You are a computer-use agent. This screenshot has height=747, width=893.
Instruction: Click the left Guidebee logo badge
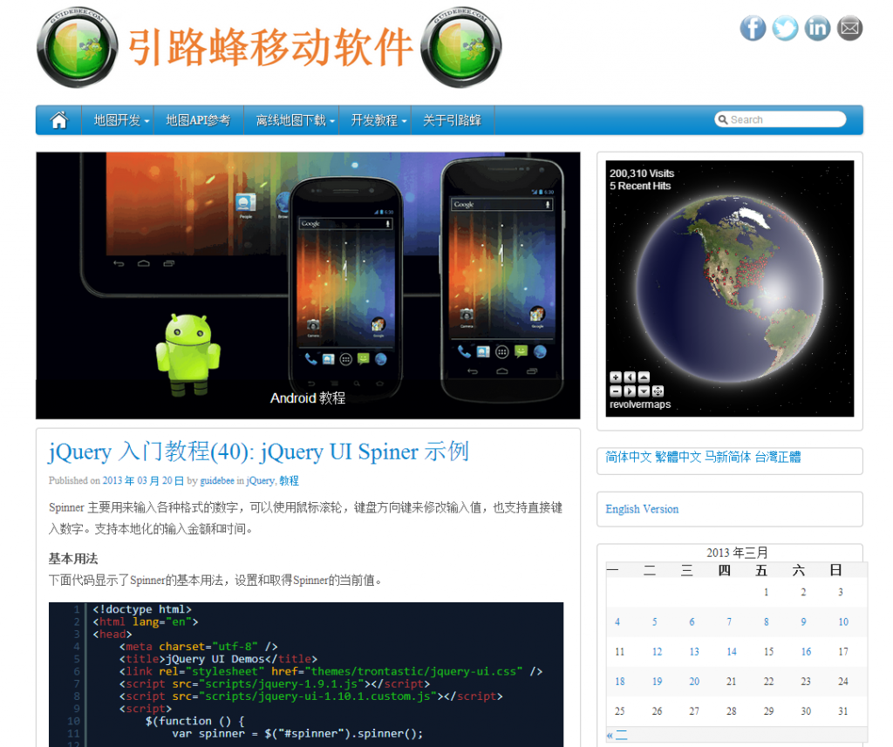coord(78,47)
